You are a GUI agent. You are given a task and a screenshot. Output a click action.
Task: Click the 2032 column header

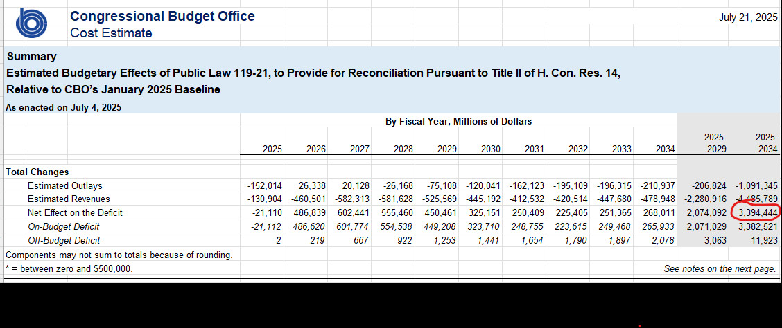pyautogui.click(x=577, y=149)
